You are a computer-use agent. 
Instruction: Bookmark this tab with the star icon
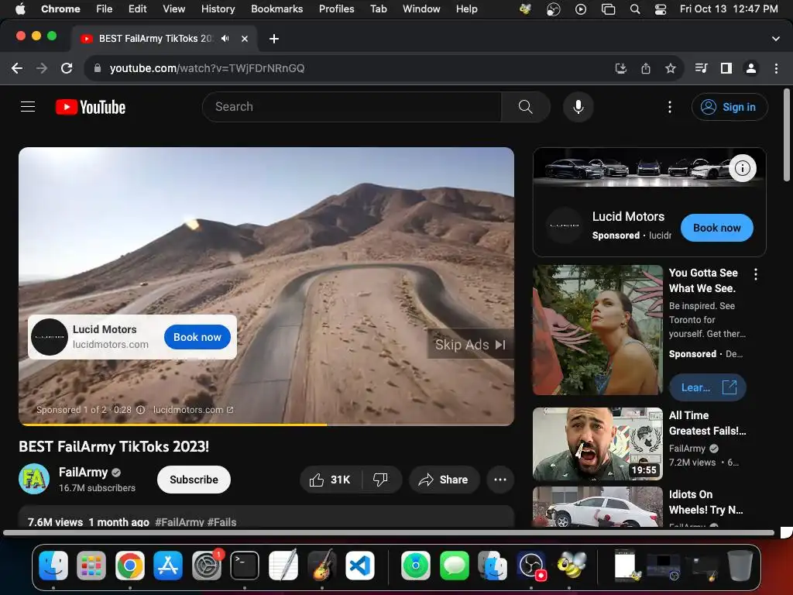click(x=671, y=68)
